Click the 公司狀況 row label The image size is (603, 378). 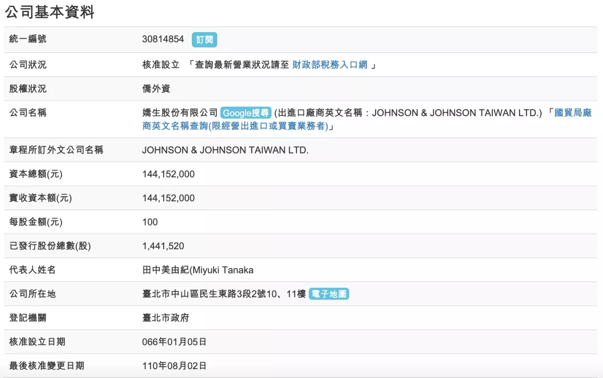[28, 65]
